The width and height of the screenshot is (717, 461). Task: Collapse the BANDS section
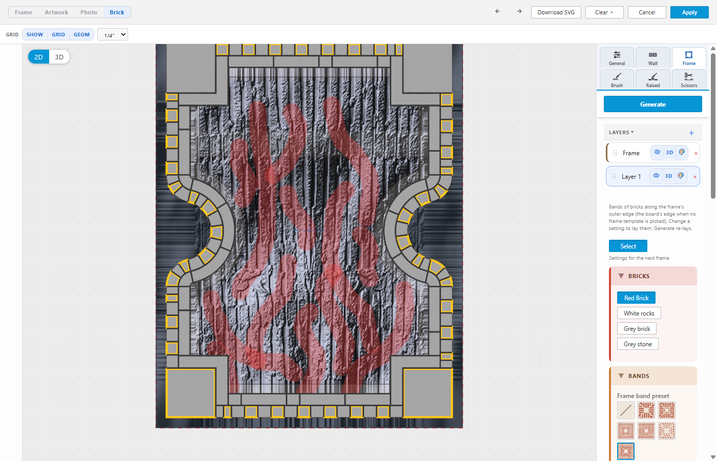tap(653, 375)
